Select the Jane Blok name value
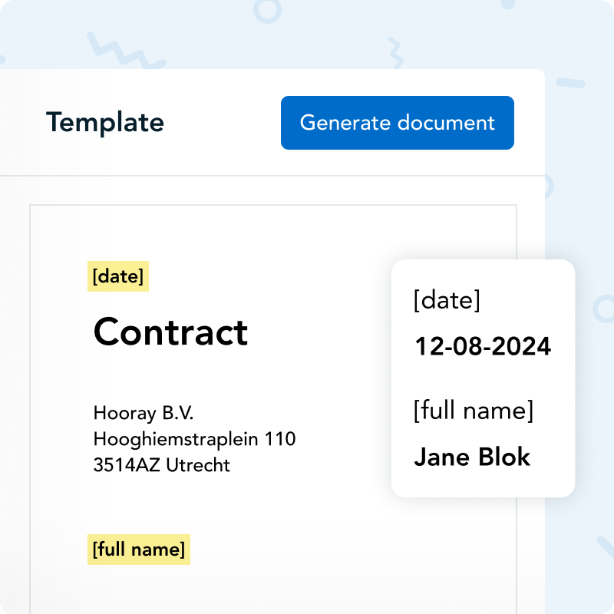 (472, 457)
